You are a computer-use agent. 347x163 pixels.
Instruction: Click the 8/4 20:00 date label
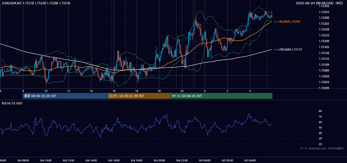[159, 160]
